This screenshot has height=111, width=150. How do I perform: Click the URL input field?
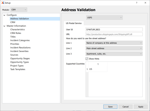tap(114, 34)
